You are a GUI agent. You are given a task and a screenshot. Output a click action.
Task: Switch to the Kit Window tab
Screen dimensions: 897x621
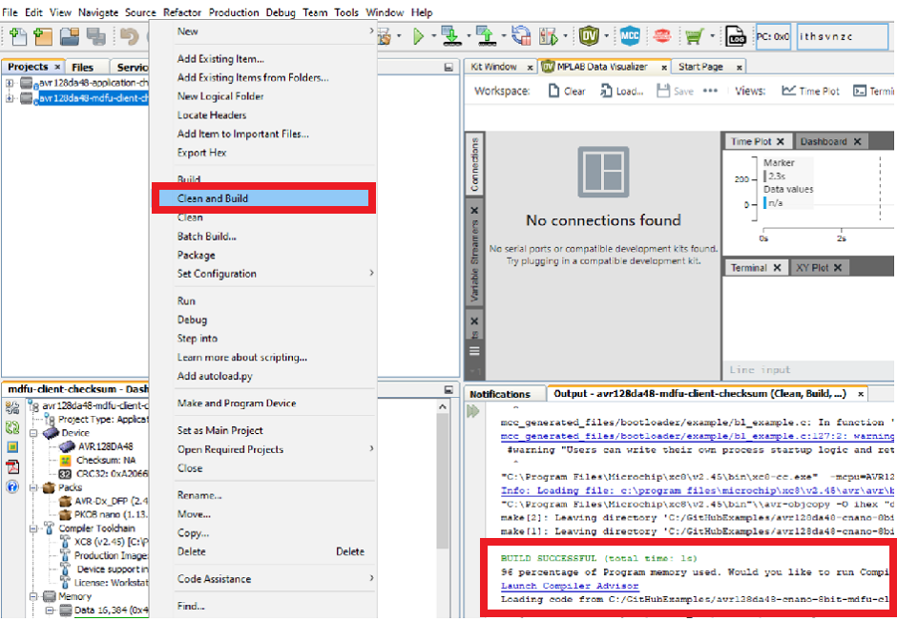click(493, 67)
